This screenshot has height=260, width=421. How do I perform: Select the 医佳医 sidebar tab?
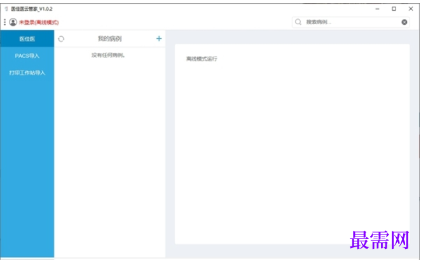[x=27, y=39]
